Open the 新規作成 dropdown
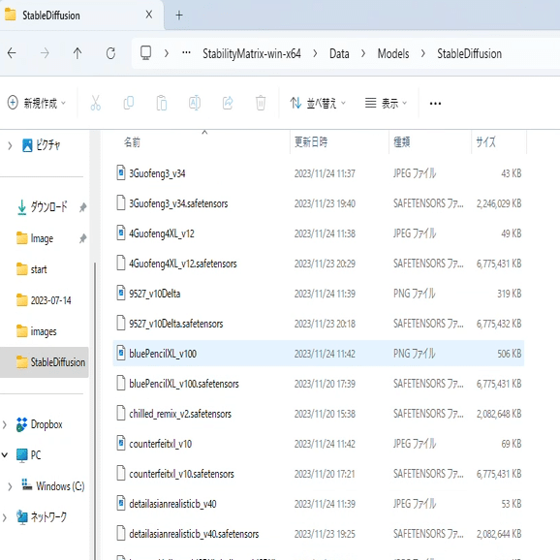560x560 pixels. pyautogui.click(x=37, y=103)
